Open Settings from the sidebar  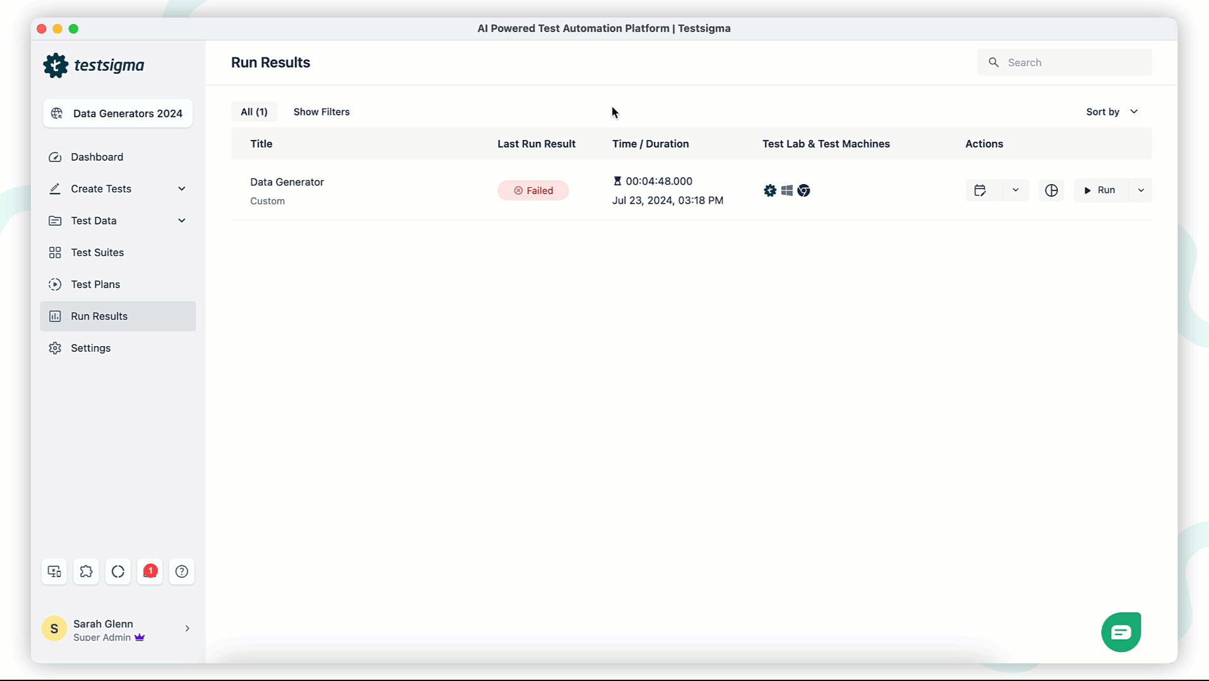[90, 347]
